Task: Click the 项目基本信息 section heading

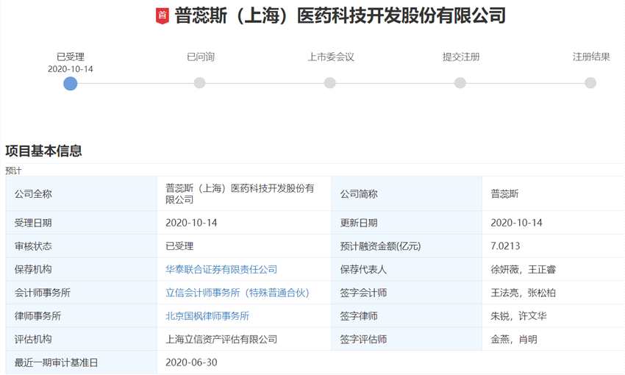Action: [x=43, y=151]
